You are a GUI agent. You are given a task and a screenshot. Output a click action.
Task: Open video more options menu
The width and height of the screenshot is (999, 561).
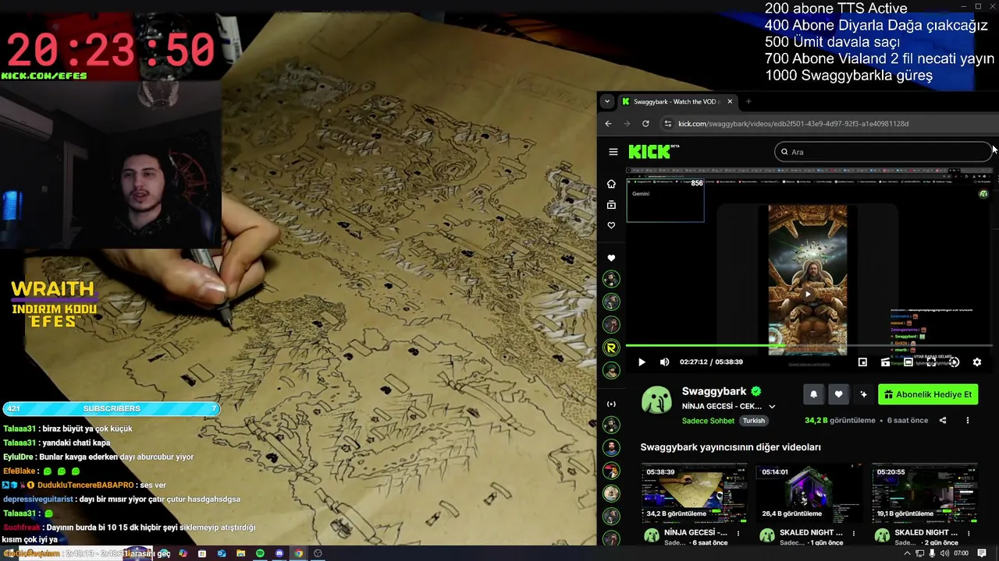968,421
